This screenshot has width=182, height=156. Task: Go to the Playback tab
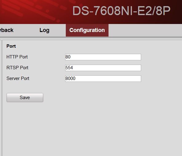(x=6, y=30)
